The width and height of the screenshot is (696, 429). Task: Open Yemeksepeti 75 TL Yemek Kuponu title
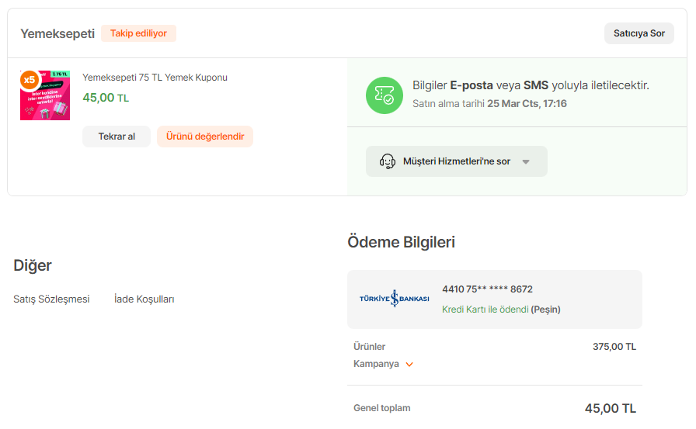pos(155,78)
